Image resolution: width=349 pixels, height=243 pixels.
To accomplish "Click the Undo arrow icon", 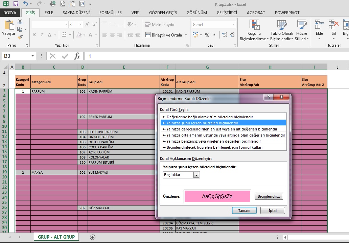I will 26,4.
